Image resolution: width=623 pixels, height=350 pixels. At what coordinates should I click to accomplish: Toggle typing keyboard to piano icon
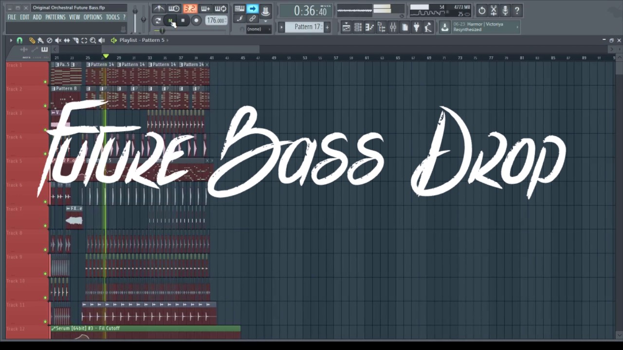tap(239, 9)
